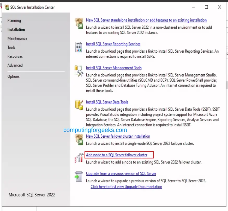Start New SQL Server failover cluster installation
The width and height of the screenshot is (228, 211).
point(118,136)
